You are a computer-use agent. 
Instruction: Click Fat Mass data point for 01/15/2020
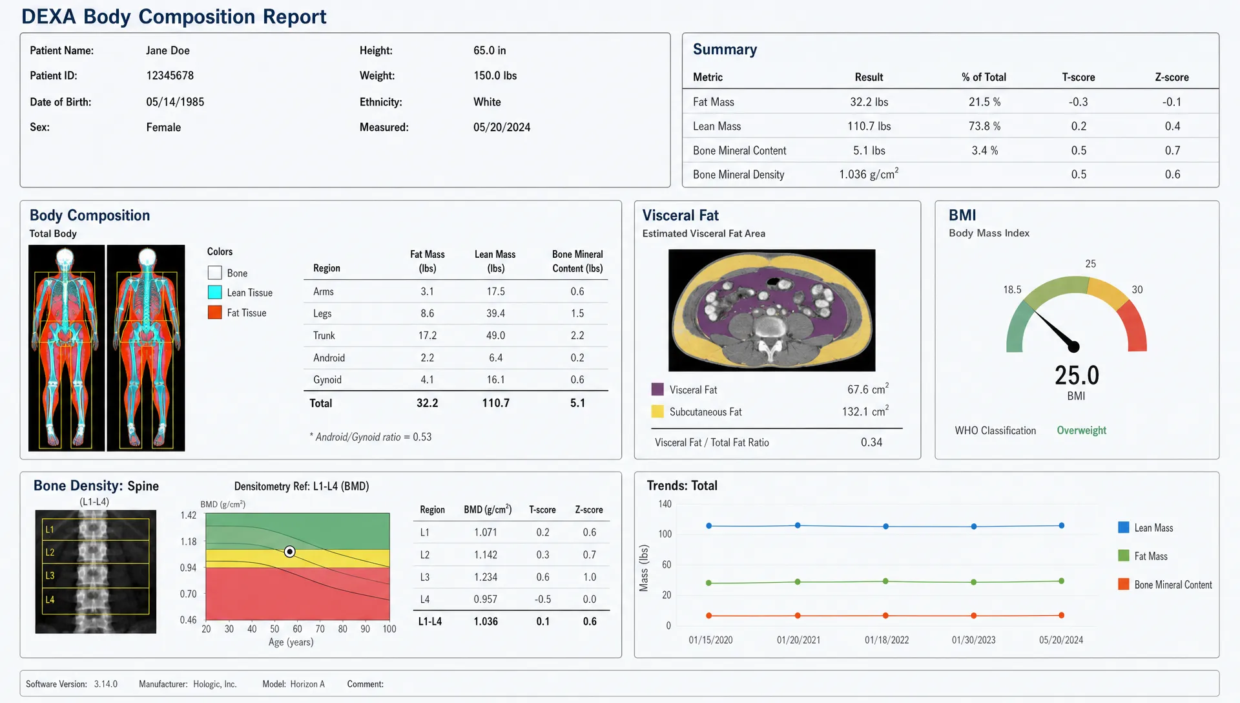click(x=709, y=583)
